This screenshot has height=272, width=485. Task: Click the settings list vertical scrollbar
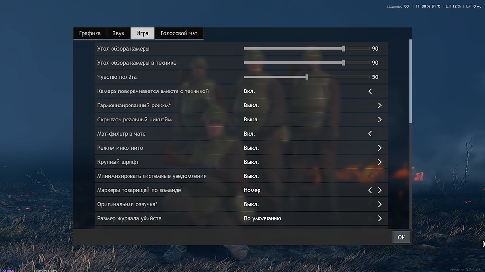tap(411, 81)
